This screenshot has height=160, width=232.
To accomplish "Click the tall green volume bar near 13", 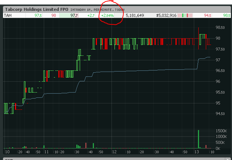I will (x=198, y=139).
